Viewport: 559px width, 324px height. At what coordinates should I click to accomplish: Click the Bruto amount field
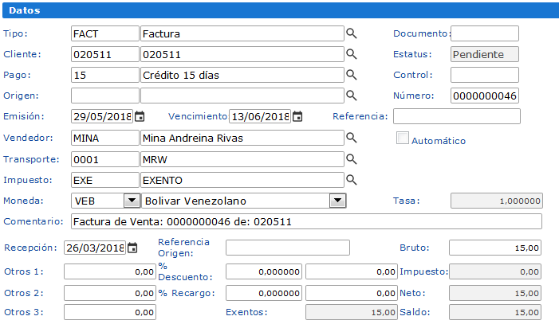[x=495, y=248]
